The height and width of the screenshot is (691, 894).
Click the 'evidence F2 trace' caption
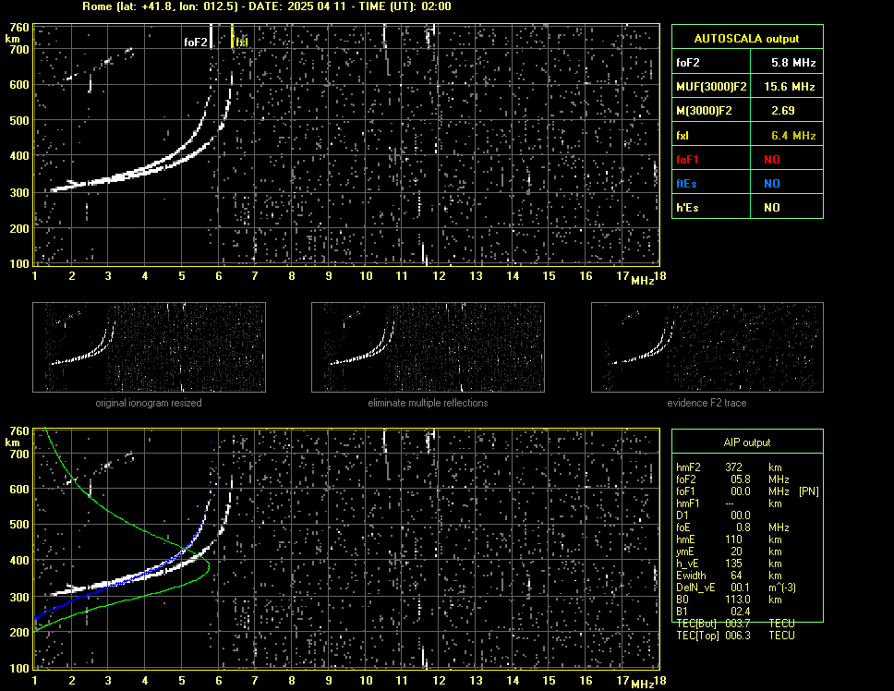tap(707, 403)
